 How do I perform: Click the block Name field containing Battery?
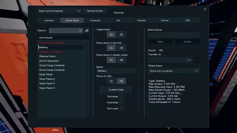tap(116, 71)
